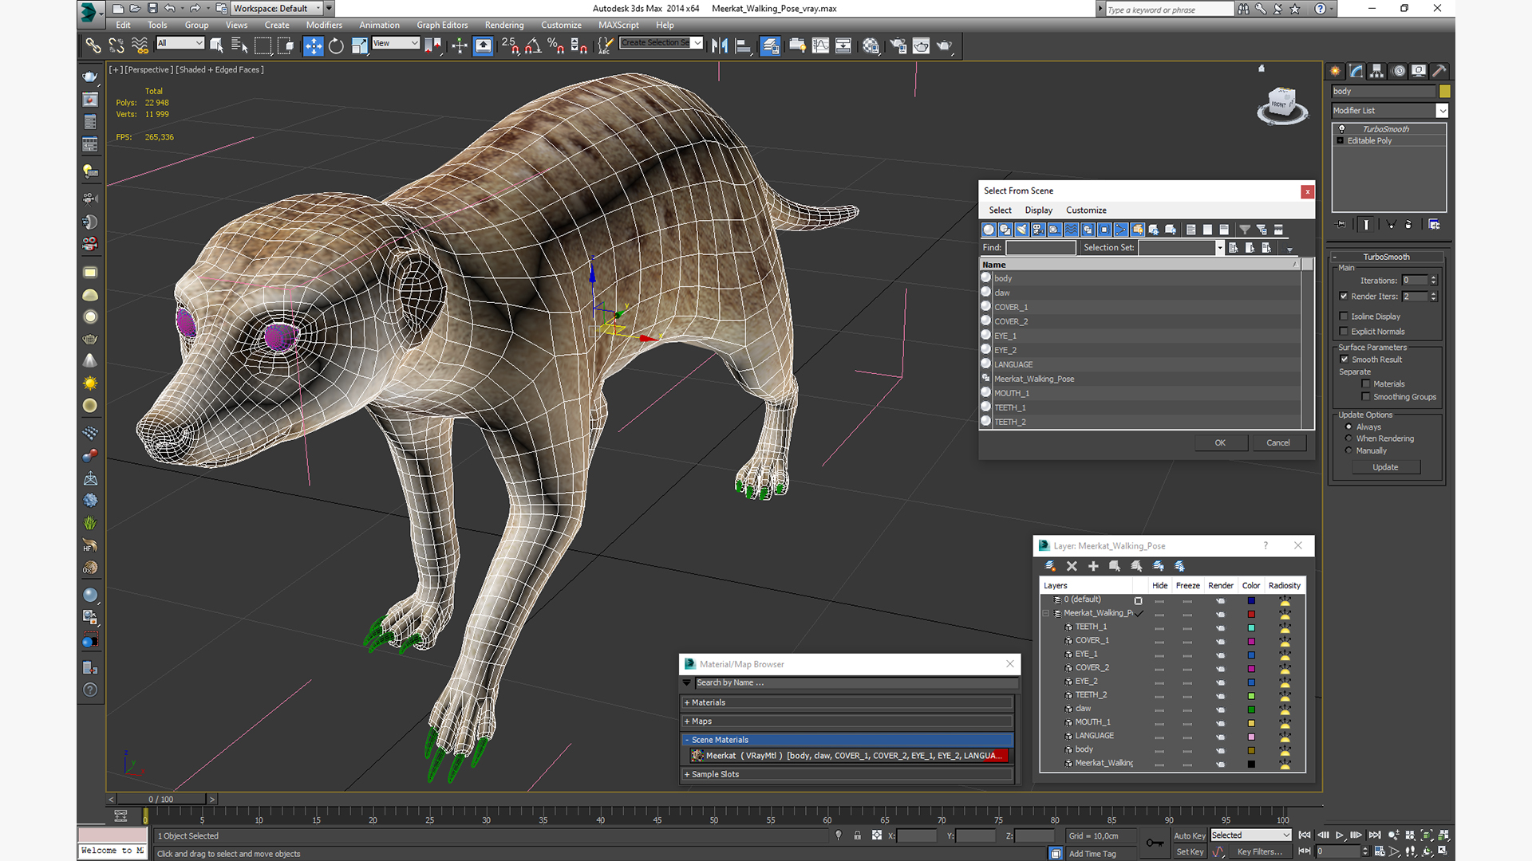Click color swatch for LANGUAGE layer row
Viewport: 1532px width, 861px height.
pos(1251,737)
